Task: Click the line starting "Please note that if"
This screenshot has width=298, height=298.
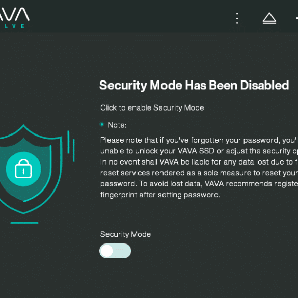Action: [199, 140]
